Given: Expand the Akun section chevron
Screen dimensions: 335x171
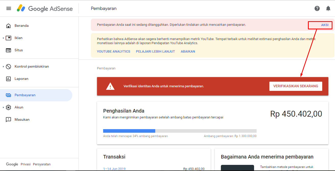Looking at the screenshot, I should pyautogui.click(x=3, y=107).
